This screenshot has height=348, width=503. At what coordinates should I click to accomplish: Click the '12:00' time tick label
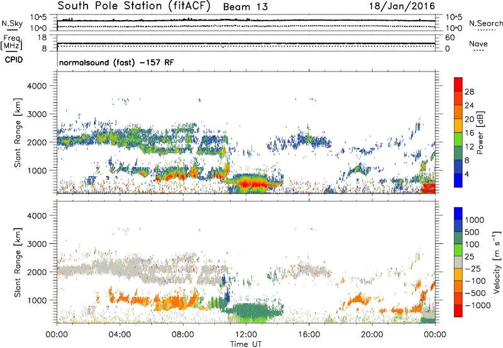tap(246, 335)
